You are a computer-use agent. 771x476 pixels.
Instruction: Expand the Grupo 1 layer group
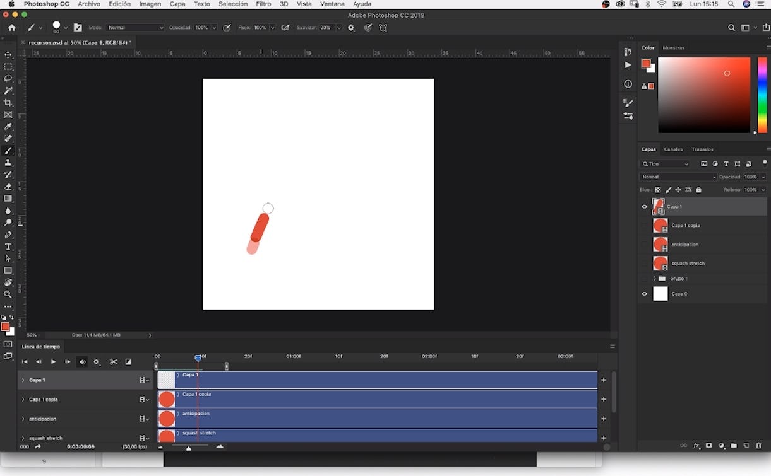coord(654,279)
